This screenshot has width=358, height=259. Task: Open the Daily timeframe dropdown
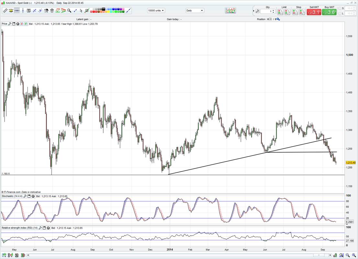[195, 11]
